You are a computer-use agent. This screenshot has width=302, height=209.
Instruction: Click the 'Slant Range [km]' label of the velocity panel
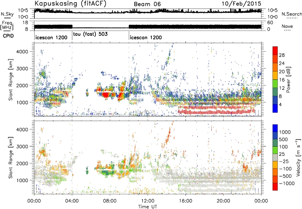pos(11,158)
